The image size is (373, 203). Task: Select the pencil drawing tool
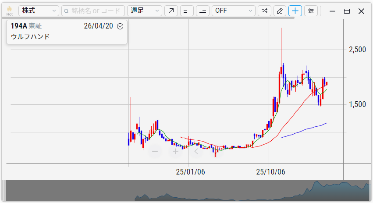280,11
